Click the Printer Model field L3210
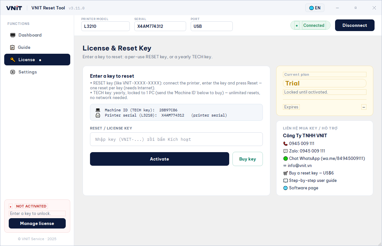This screenshot has width=382, height=246. pyautogui.click(x=106, y=26)
